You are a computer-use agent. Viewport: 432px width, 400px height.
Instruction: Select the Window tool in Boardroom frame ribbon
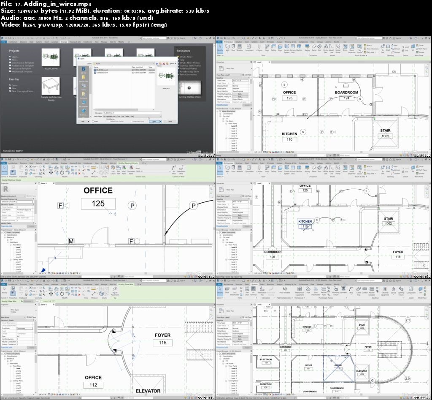(x=240, y=48)
